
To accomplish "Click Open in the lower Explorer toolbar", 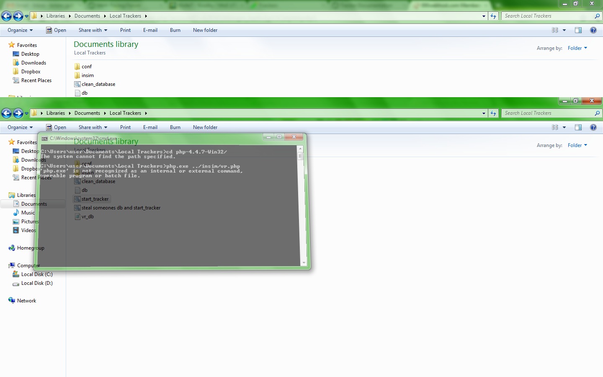I will point(56,127).
